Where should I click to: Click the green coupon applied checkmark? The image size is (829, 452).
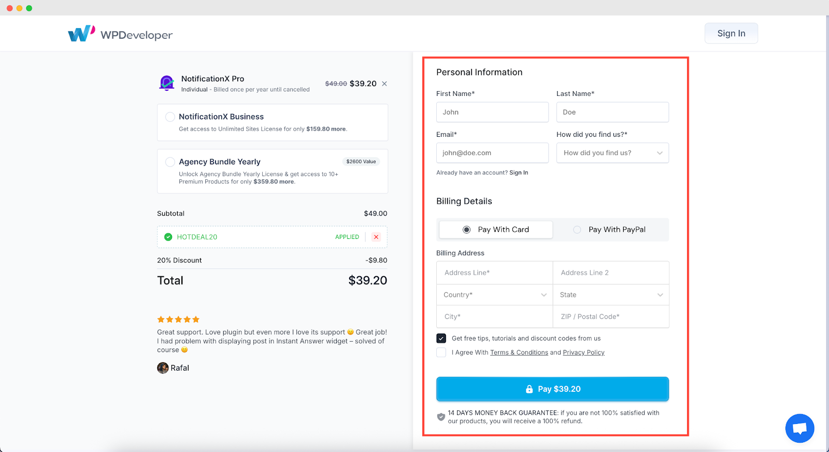(168, 237)
